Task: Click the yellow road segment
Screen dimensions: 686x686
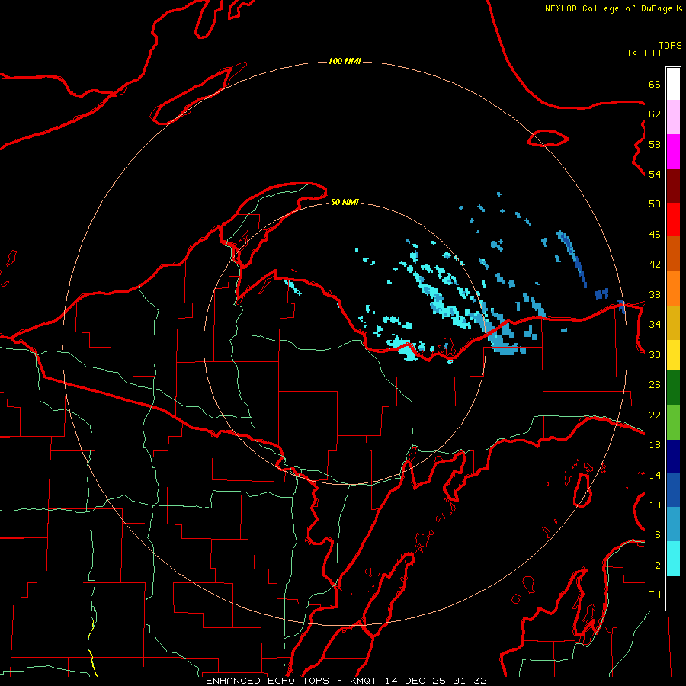Action: coord(92,646)
